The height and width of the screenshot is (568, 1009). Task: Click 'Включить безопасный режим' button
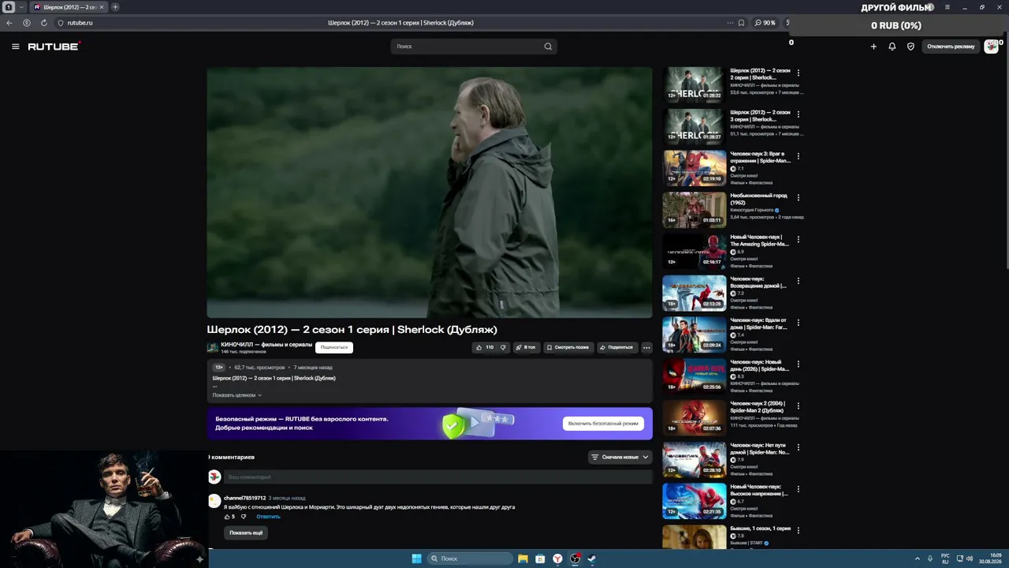click(603, 424)
